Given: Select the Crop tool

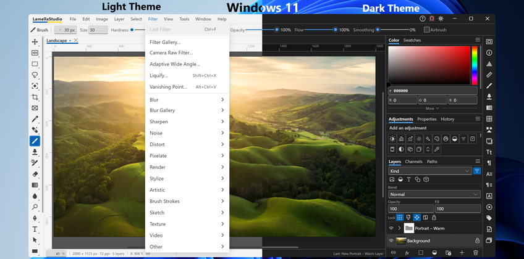Looking at the screenshot, I should tap(35, 97).
